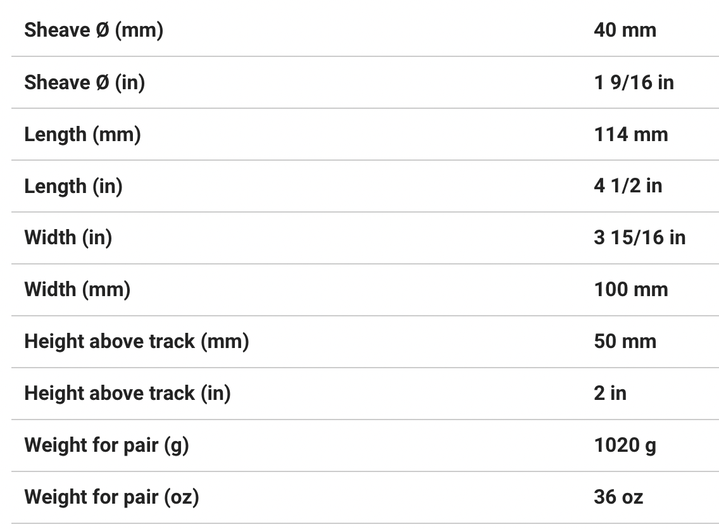Click the "Weight for pair (oz)" label
Screen dimensions: 719x529
pyautogui.click(x=111, y=497)
